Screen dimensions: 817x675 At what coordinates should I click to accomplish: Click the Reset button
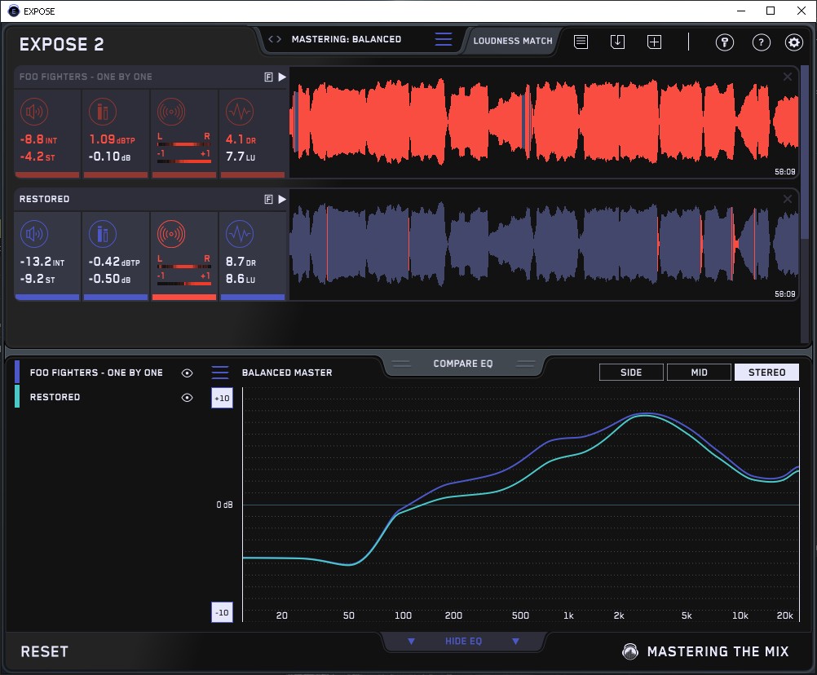coord(45,651)
